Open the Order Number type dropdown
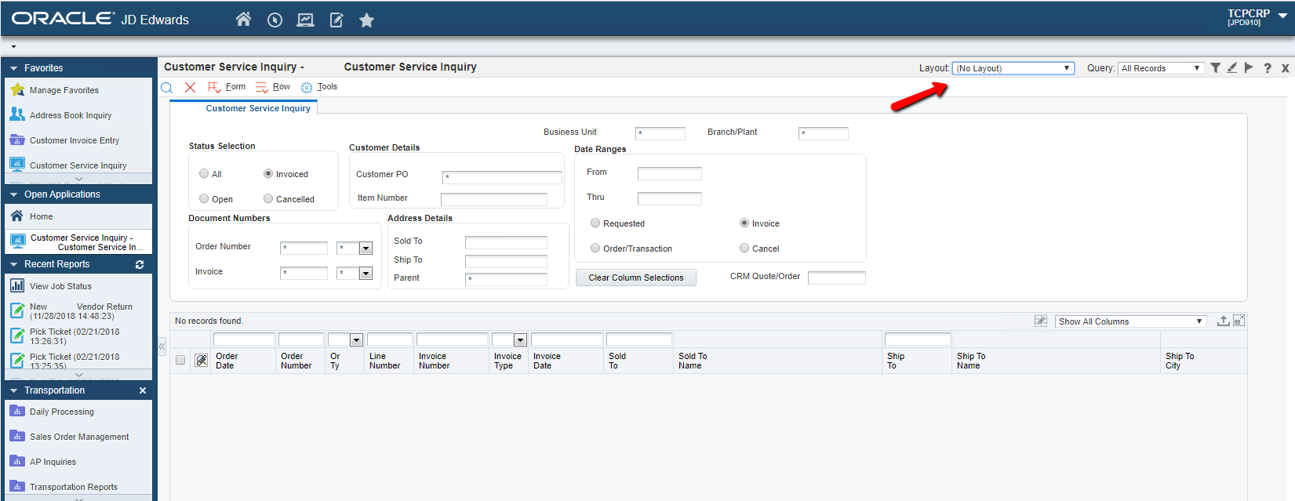This screenshot has height=501, width=1295. [366, 249]
